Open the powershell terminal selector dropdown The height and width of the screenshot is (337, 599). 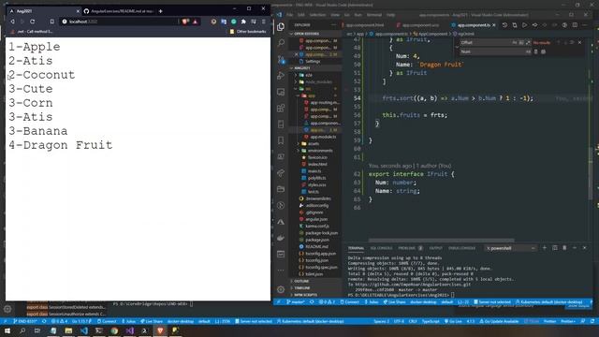(x=511, y=248)
